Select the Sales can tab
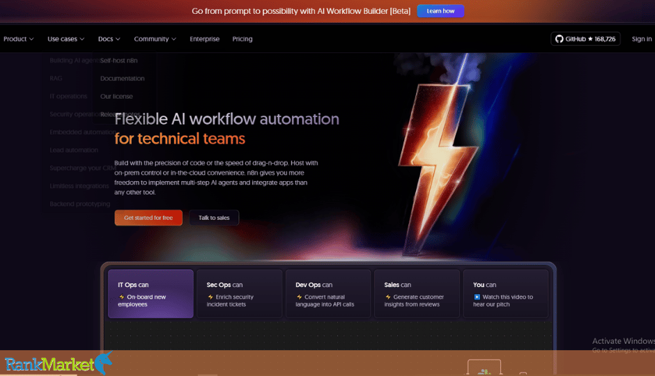Image resolution: width=655 pixels, height=376 pixels. [x=417, y=294]
